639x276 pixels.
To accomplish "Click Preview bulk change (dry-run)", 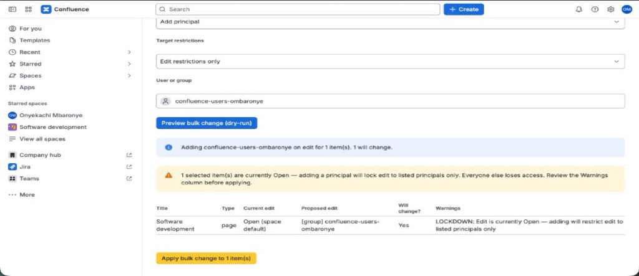I will [207, 123].
